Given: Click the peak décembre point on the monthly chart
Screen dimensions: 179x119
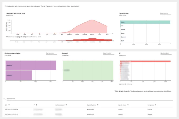Looking at the screenshot, I should tap(92, 20).
